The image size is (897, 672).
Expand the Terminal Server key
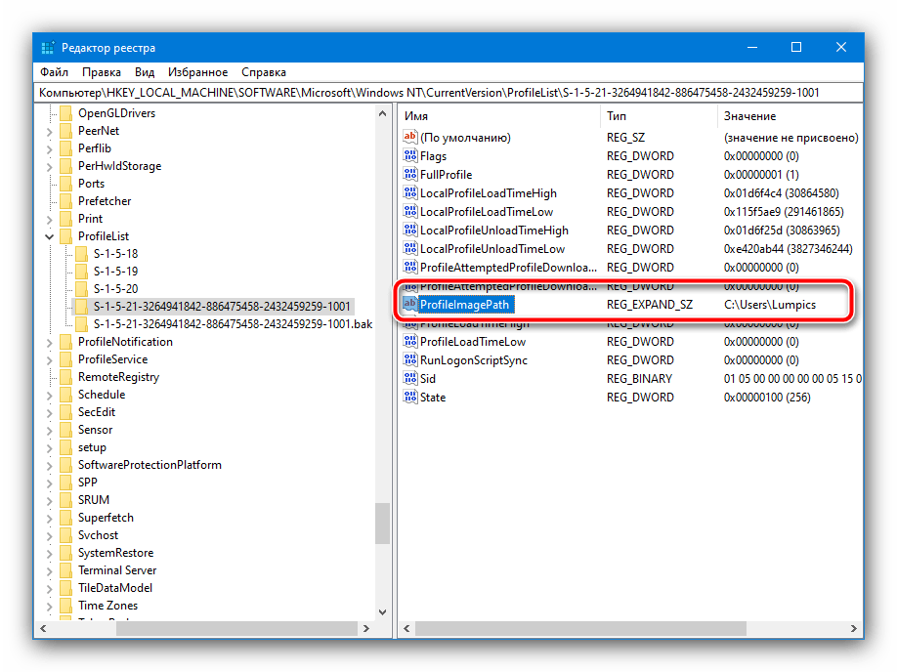point(50,570)
